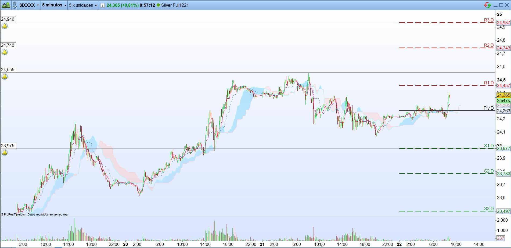Select the 24,940 alert price label

point(8,19)
